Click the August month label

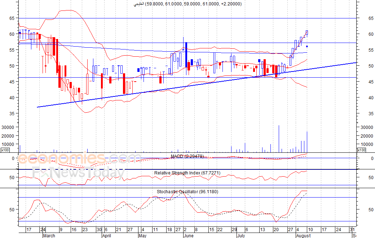pos(303,235)
